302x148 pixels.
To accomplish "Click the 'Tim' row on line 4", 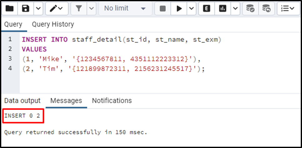I will [x=113, y=69].
